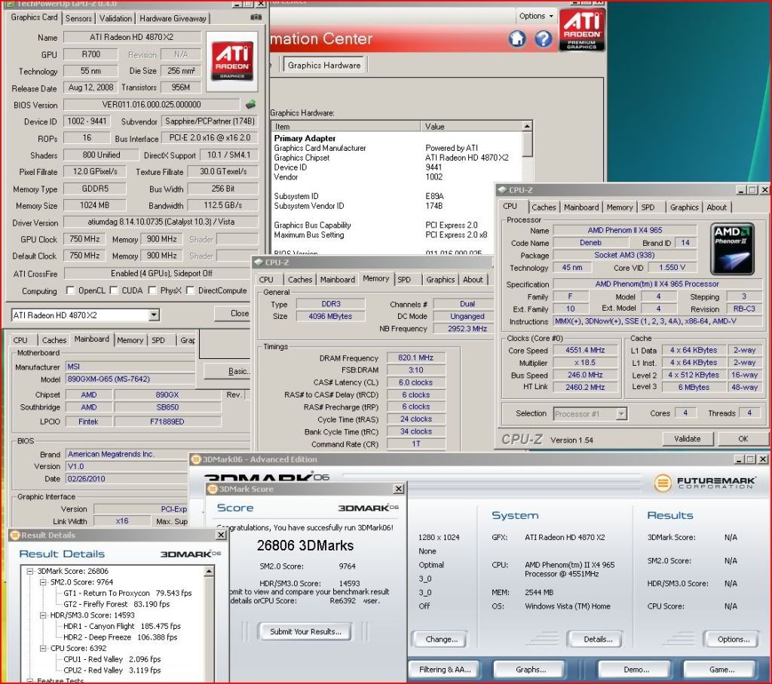Open Catalyst help question mark icon
This screenshot has width=772, height=684.
tap(543, 39)
